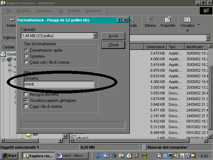Collapse the Risorse del computer tree node

pyautogui.click(x=4, y=60)
